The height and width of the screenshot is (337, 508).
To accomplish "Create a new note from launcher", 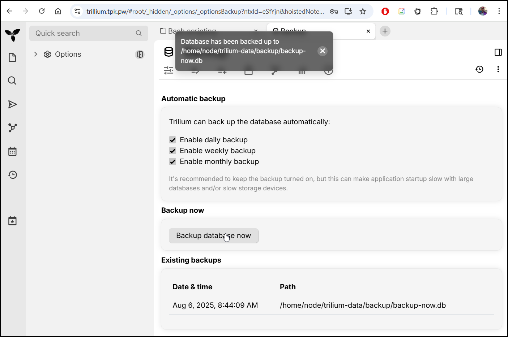I will [x=12, y=57].
